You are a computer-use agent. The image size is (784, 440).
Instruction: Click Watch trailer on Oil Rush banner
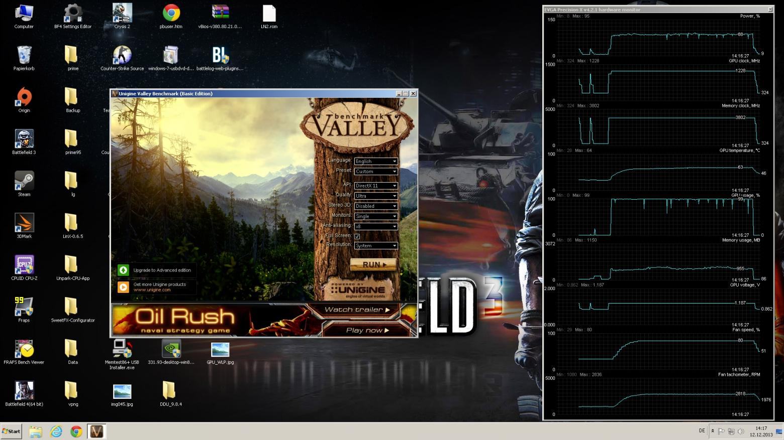[x=357, y=310]
